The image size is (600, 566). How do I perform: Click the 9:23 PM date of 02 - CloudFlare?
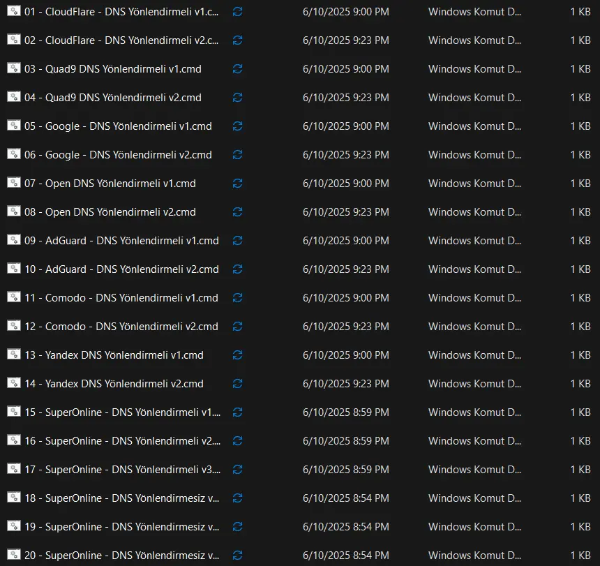[x=346, y=40]
